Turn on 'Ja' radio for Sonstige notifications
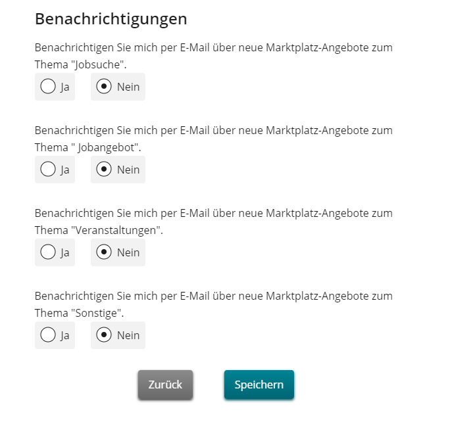The height and width of the screenshot is (422, 471). click(x=48, y=335)
